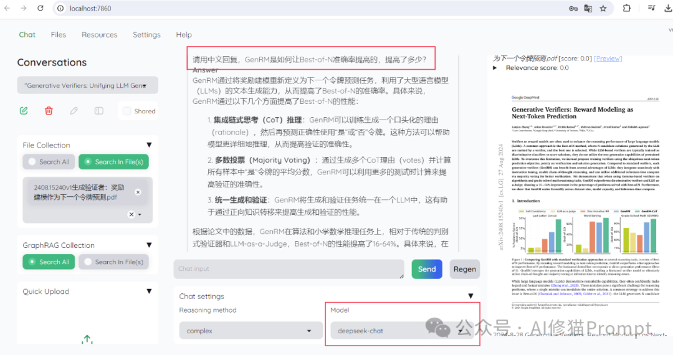673x355 pixels.
Task: Select File Collection Search In File(s) option
Action: pos(114,162)
